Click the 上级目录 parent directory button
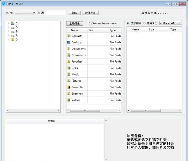 click(x=75, y=23)
